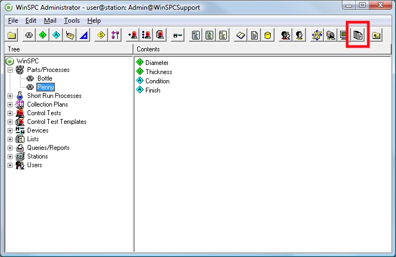Viewport: 396px width, 257px height.
Task: Click the new part nut icon in toolbar
Action: tap(29, 35)
